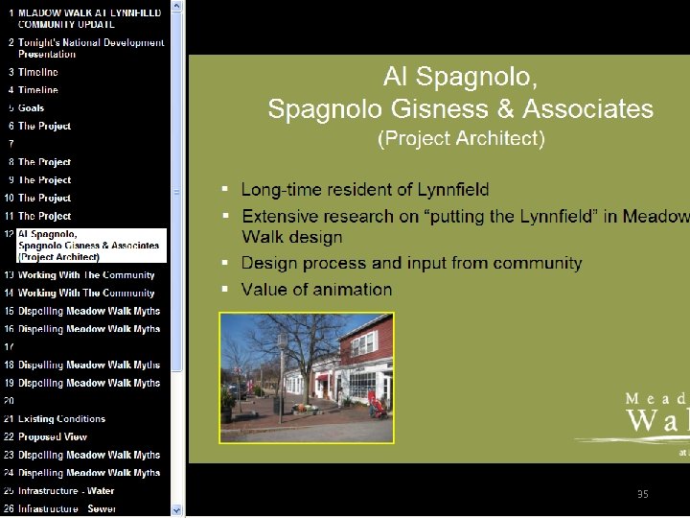Jump to slide 18 Dispelling Meadow Walk Myths
This screenshot has width=690, height=518.
89,365
